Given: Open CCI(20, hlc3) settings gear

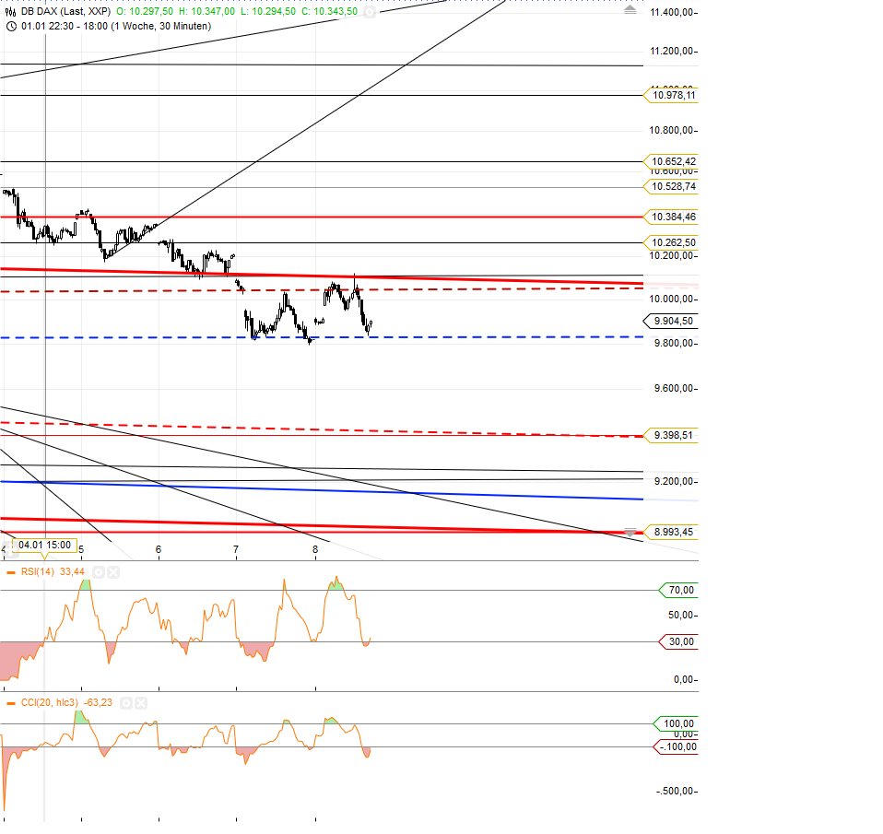Looking at the screenshot, I should (126, 704).
